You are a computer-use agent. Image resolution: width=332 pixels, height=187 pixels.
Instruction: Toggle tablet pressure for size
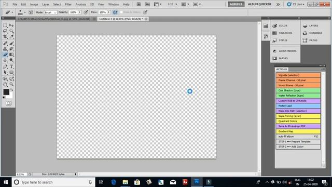click(x=145, y=12)
